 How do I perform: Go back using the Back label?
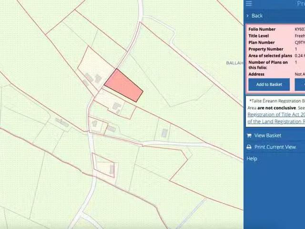(257, 16)
